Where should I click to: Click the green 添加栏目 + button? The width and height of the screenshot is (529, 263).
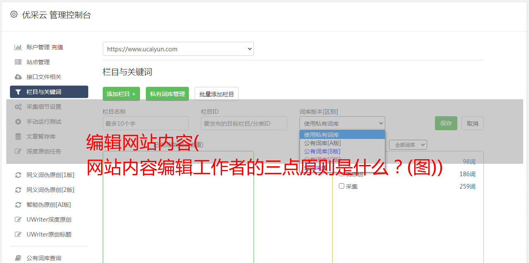point(121,94)
